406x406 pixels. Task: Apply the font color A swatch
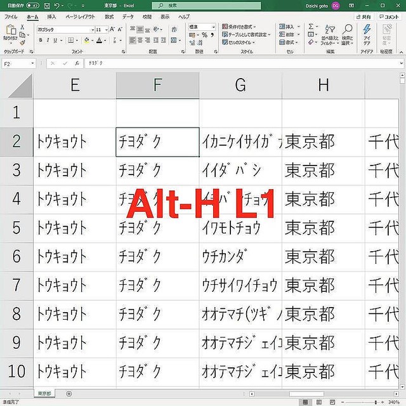[99, 41]
